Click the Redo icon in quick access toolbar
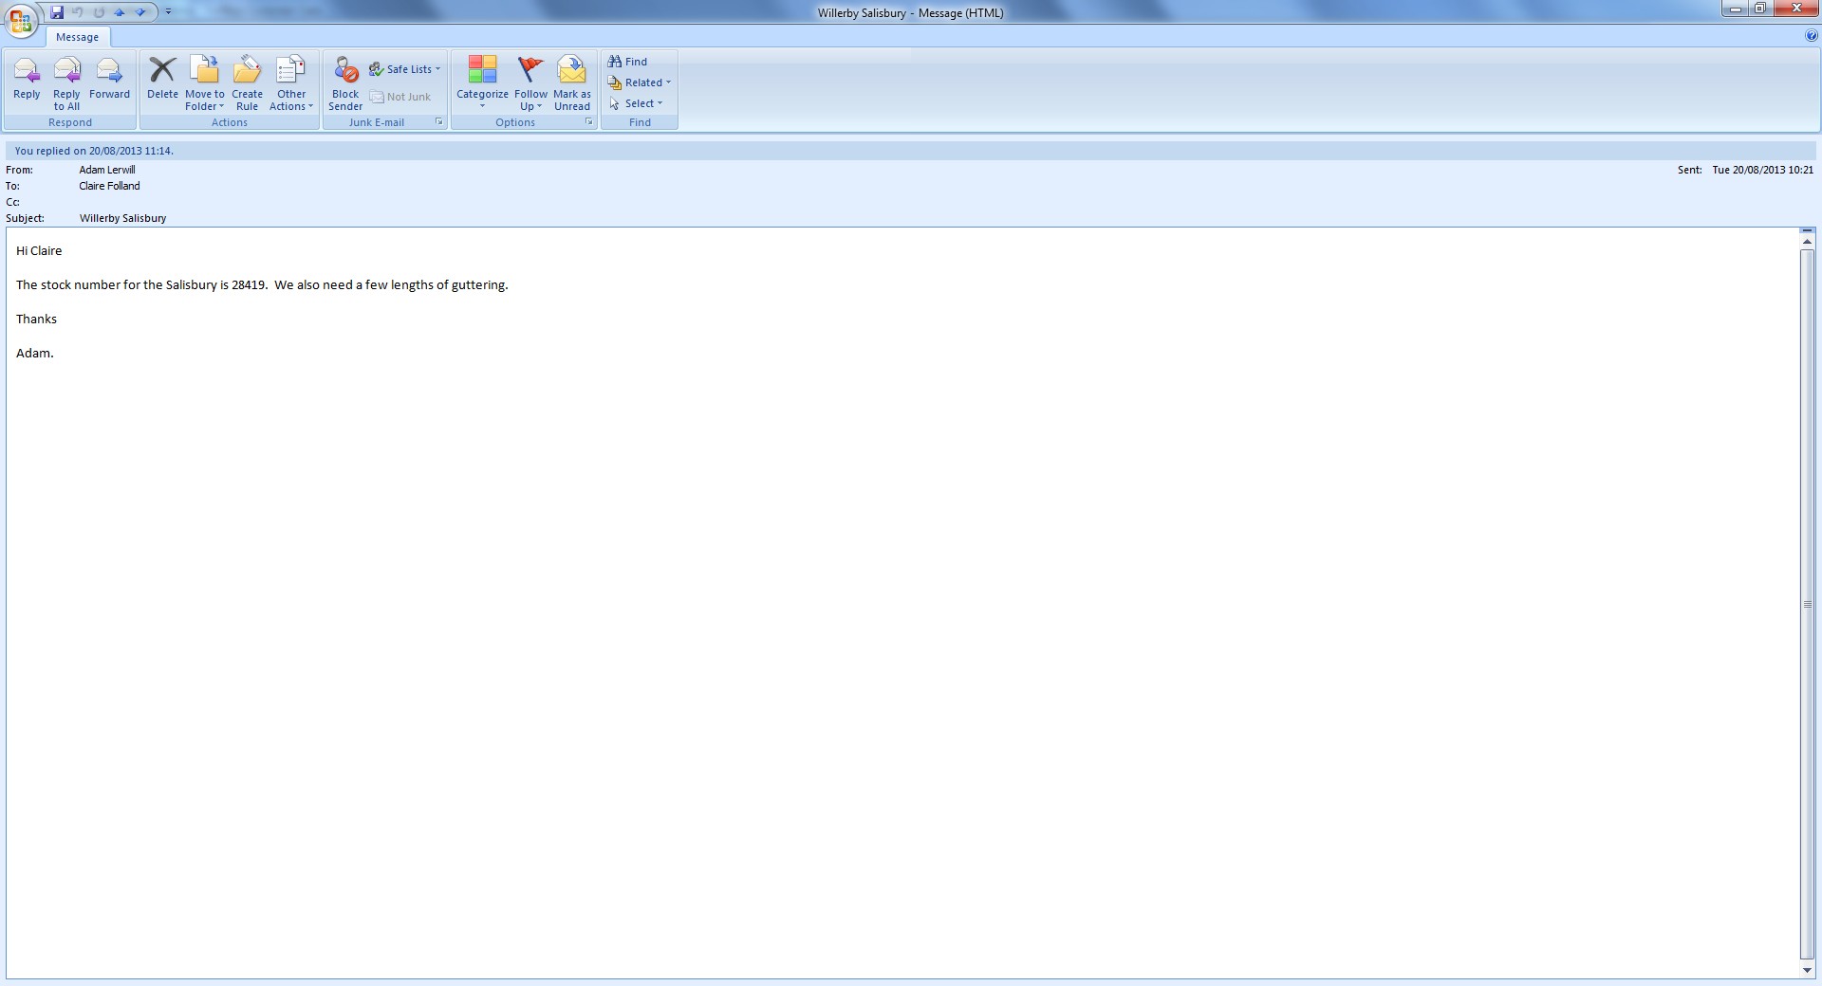1822x986 pixels. 99,12
